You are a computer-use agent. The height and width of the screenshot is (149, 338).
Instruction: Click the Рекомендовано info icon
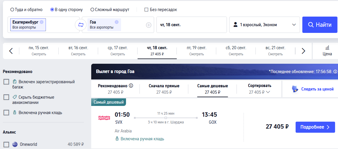tap(131, 86)
